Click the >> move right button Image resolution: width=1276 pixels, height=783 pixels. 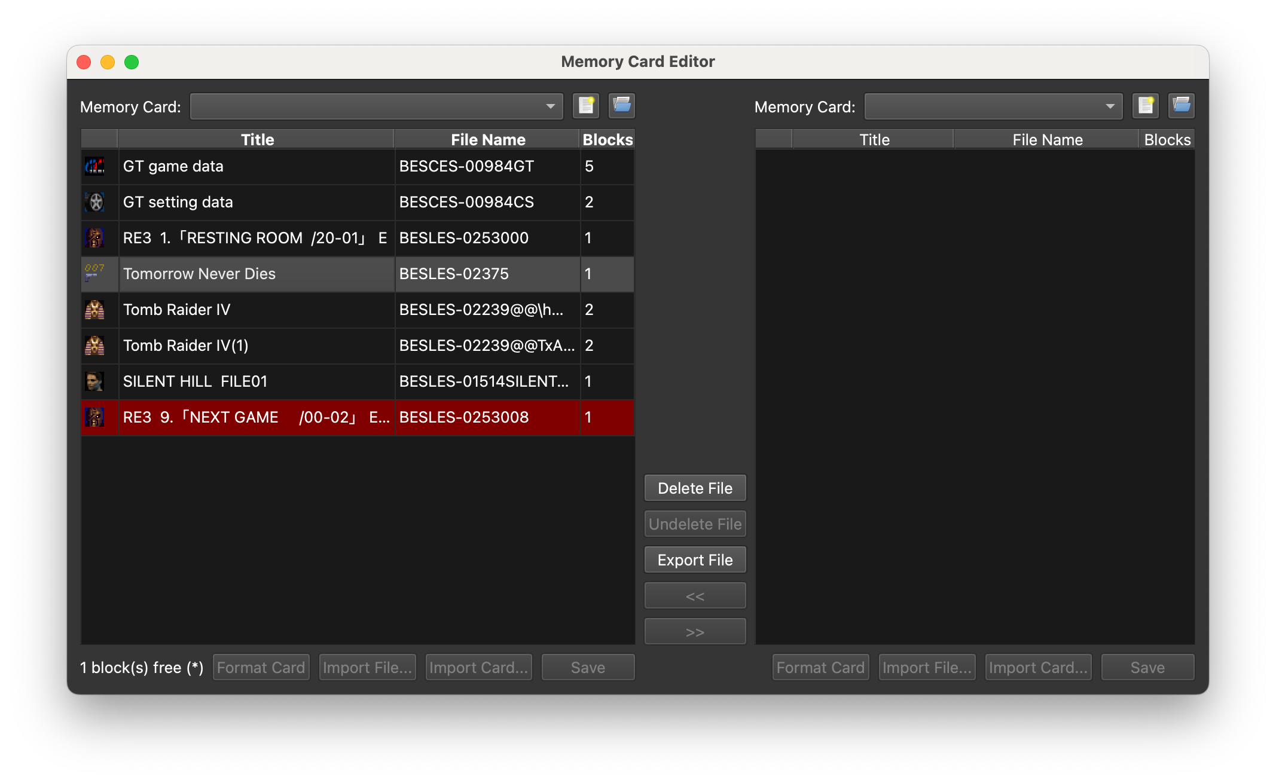[x=695, y=632]
